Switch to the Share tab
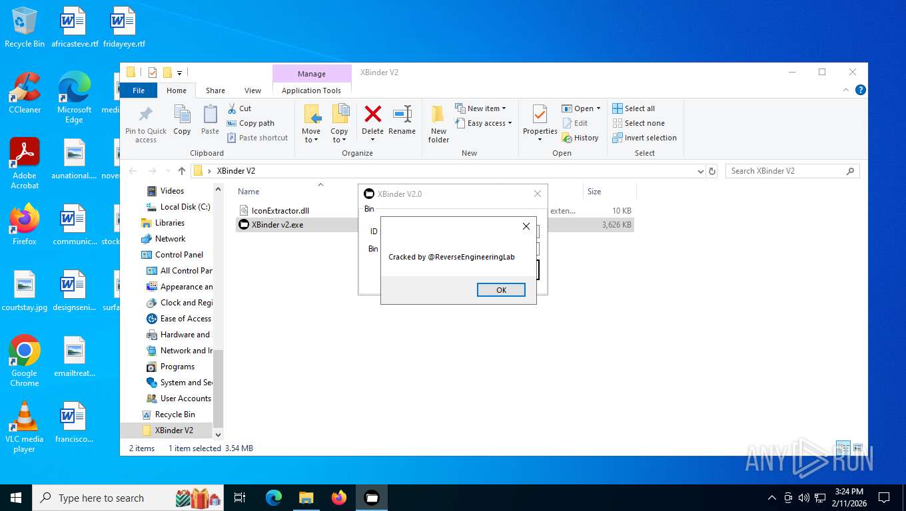This screenshot has width=906, height=511. (x=215, y=90)
